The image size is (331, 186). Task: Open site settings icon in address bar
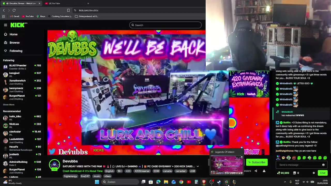click(75, 10)
